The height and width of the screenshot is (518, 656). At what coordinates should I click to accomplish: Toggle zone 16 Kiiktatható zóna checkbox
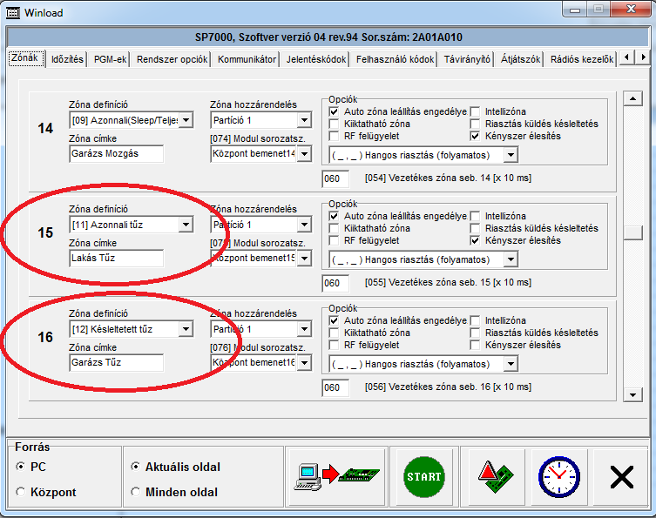(334, 333)
